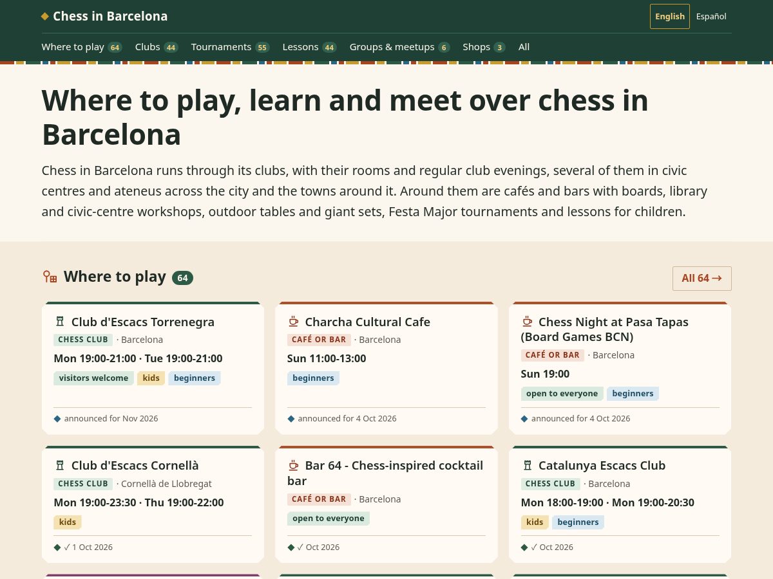Click 'open to everyone' tag on Pasa Tapas card
The image size is (773, 579).
(x=562, y=394)
